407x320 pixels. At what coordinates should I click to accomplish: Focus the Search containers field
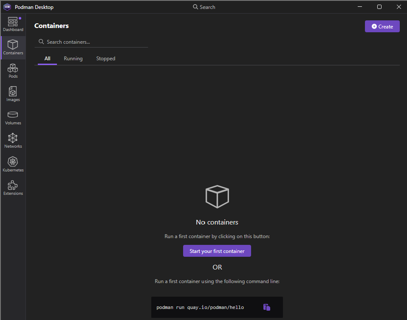pyautogui.click(x=93, y=42)
